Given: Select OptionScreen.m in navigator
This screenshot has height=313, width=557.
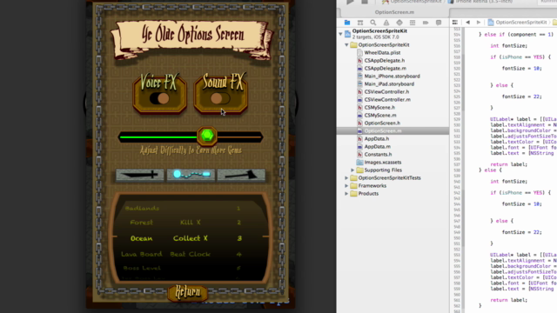Looking at the screenshot, I should point(393,131).
